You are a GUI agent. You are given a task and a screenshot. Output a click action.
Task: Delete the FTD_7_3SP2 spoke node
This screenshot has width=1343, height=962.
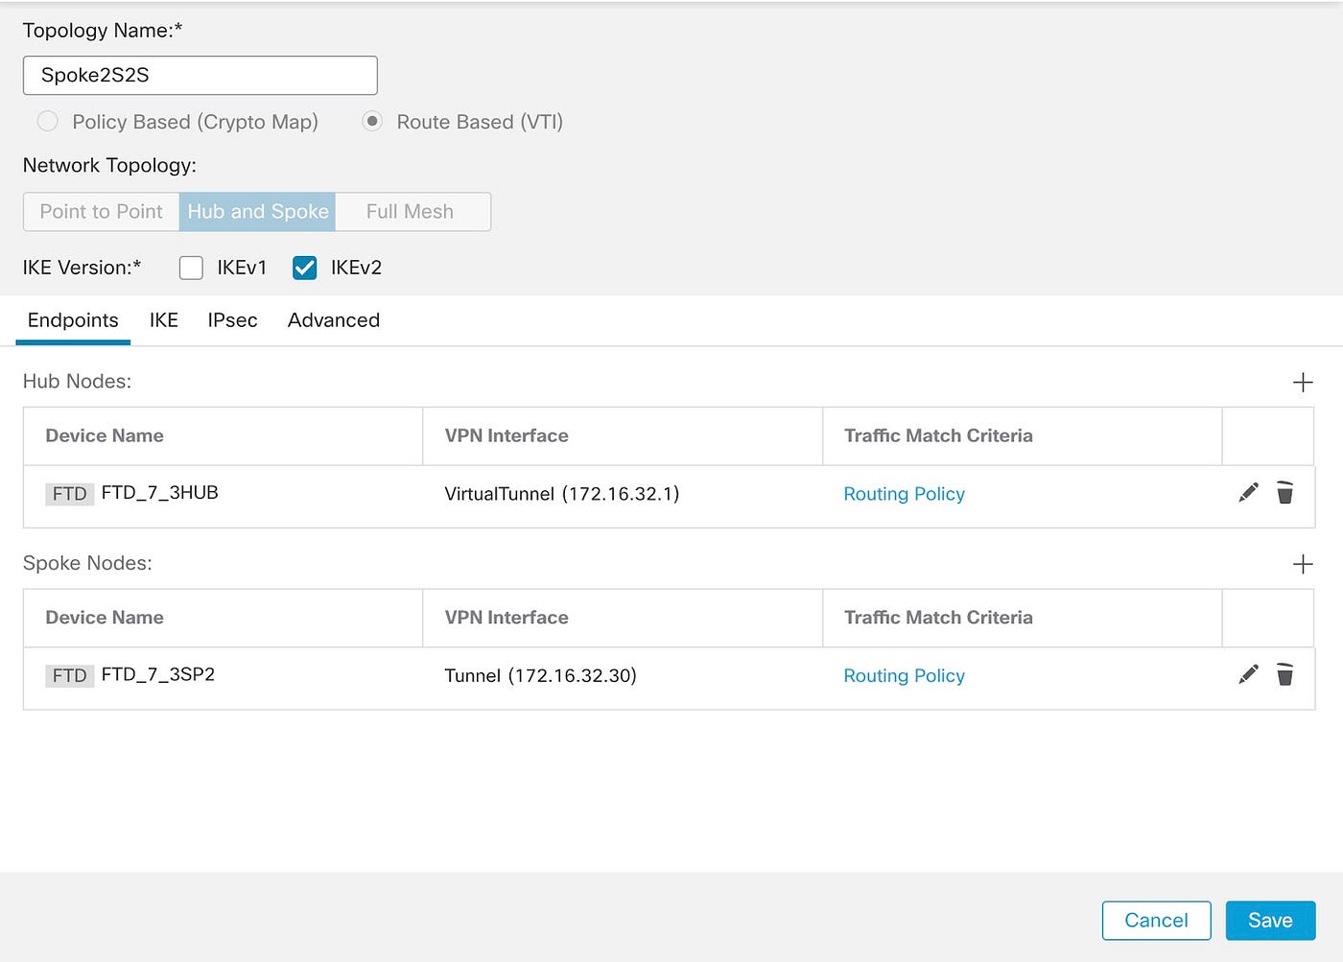click(1285, 675)
